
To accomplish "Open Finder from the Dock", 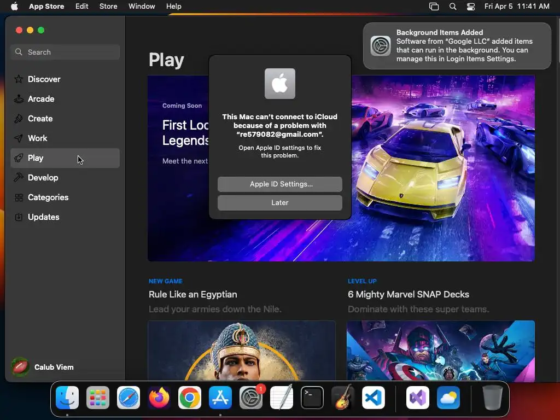I will [67, 398].
